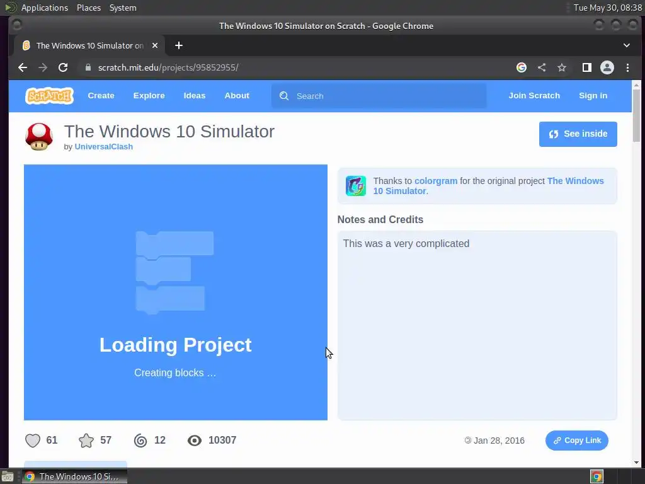Go to Ideas in the navbar
Image resolution: width=645 pixels, height=484 pixels.
(x=195, y=96)
